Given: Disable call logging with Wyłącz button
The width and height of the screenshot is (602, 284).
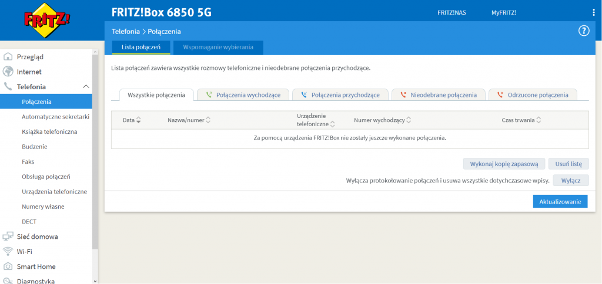Looking at the screenshot, I should [571, 181].
